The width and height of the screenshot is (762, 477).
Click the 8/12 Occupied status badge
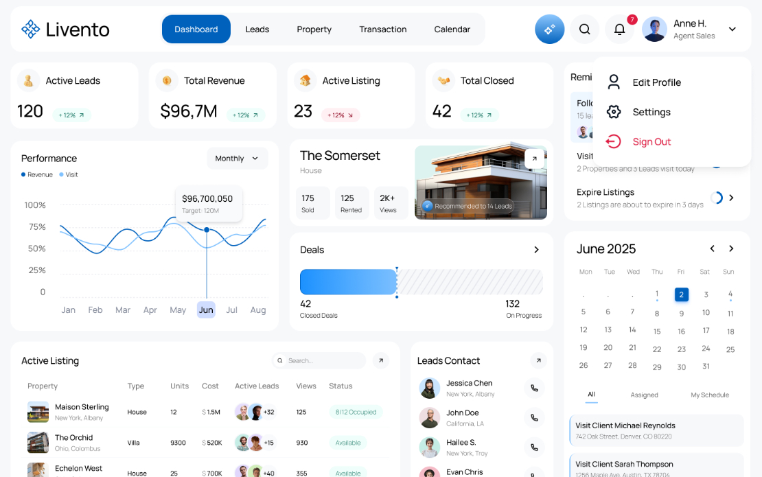tap(356, 412)
